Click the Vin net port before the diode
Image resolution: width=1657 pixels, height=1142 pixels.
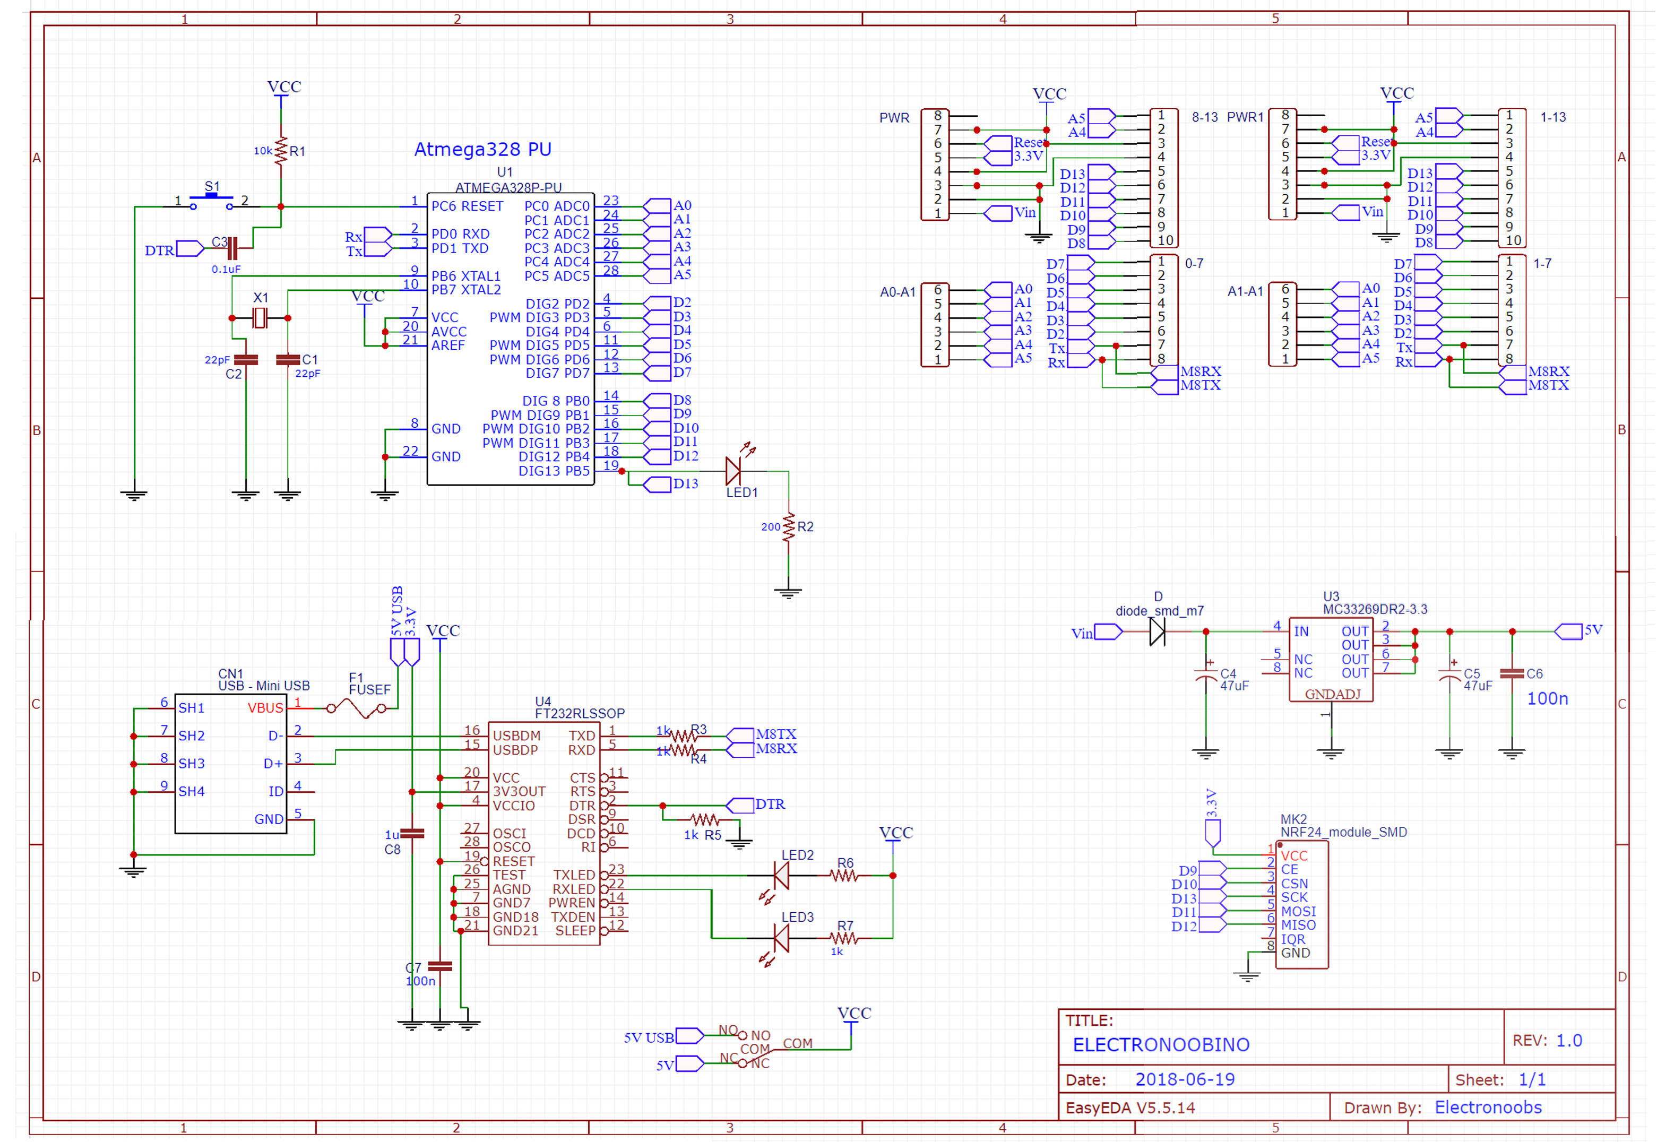pos(1108,632)
